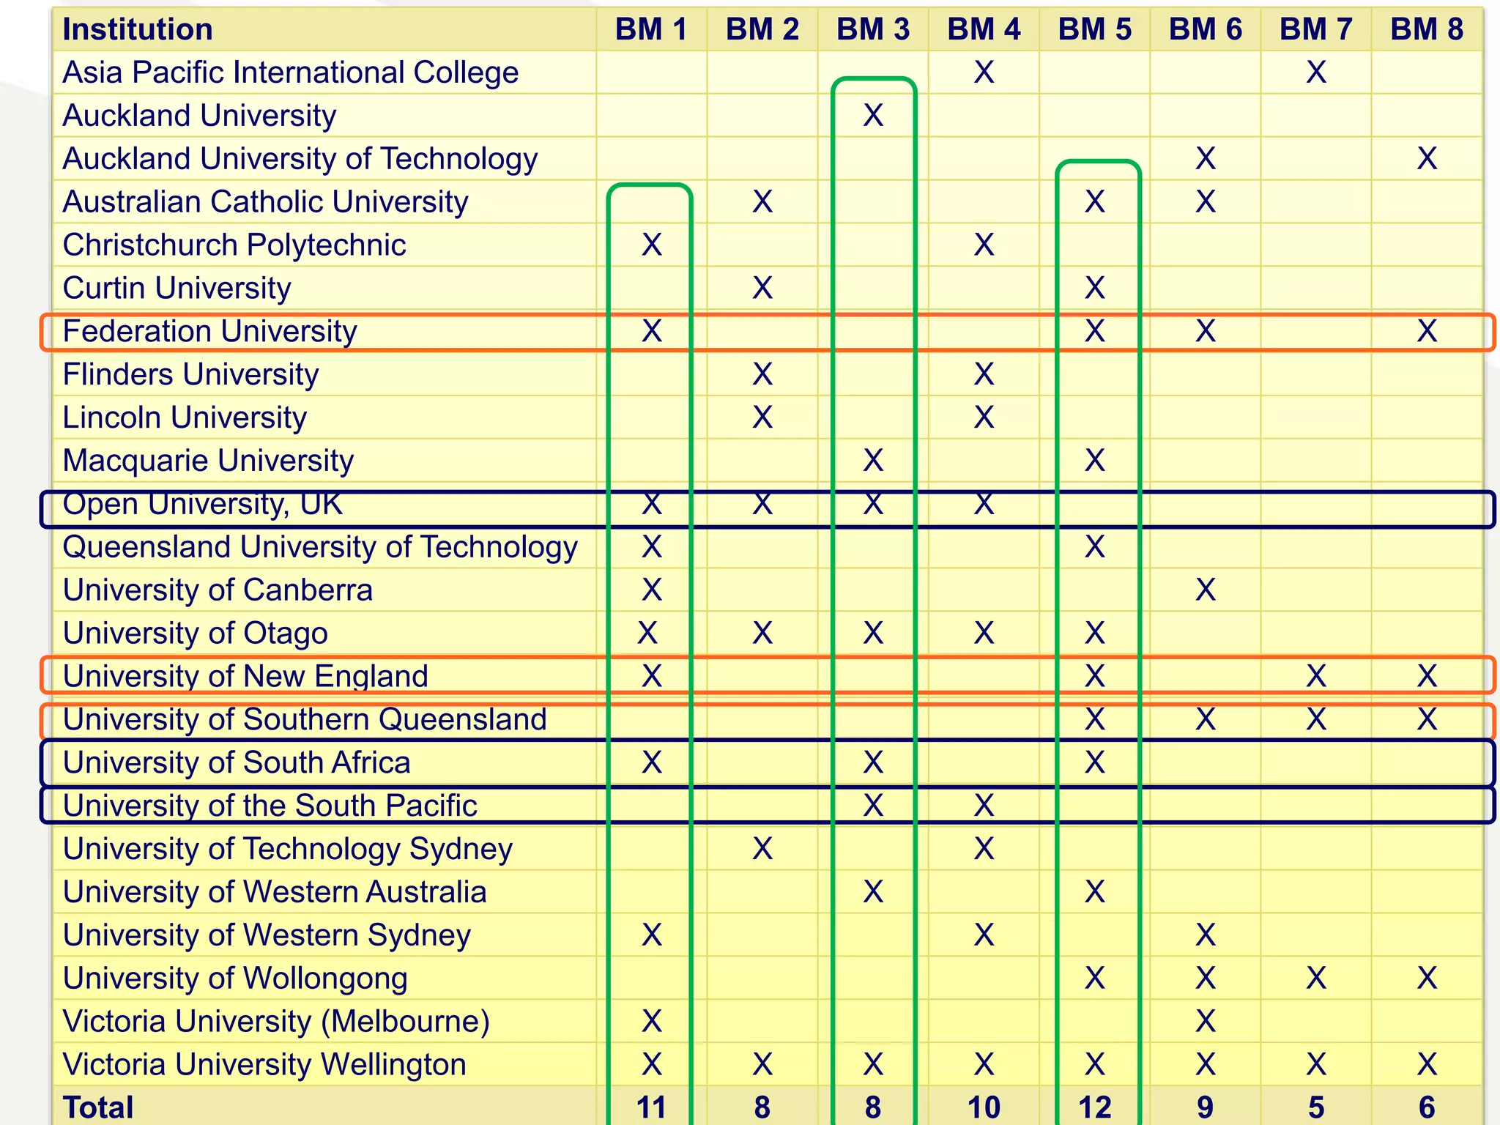Click University of New England's X under BM 7
The width and height of the screenshot is (1500, 1125).
[x=1316, y=676]
